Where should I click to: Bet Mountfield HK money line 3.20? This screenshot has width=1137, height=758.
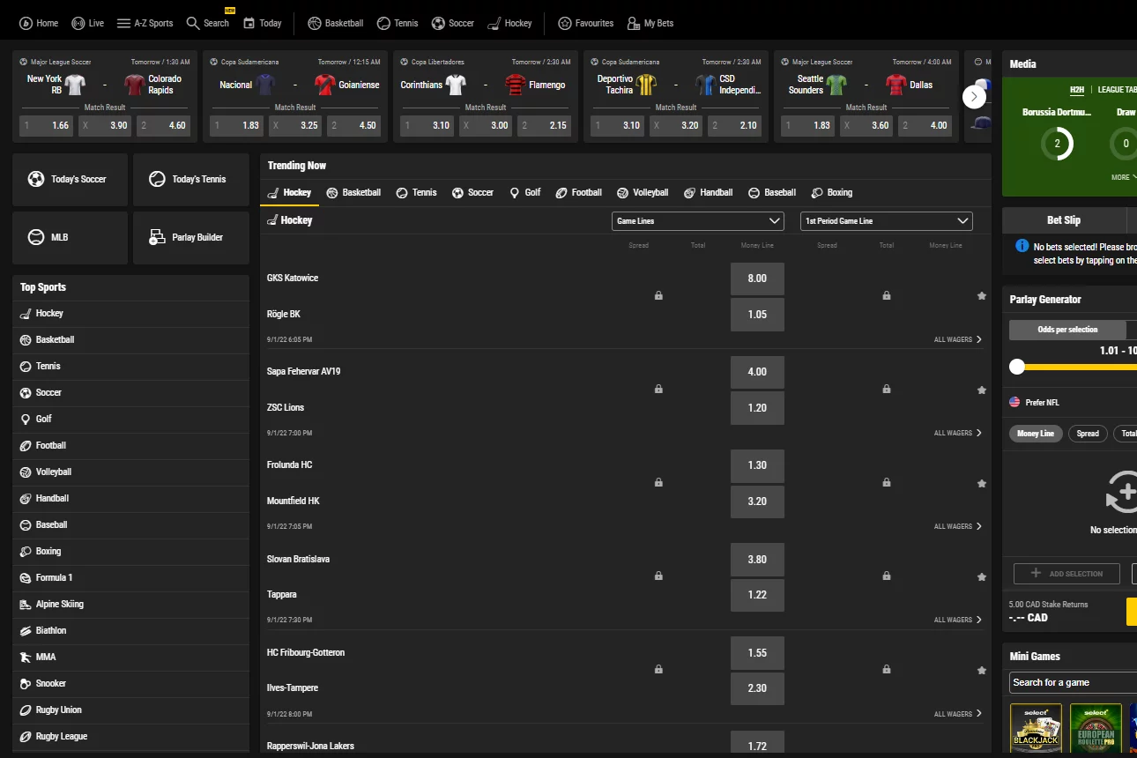click(x=757, y=502)
